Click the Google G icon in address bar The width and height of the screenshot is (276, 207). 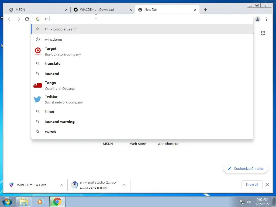coord(38,19)
